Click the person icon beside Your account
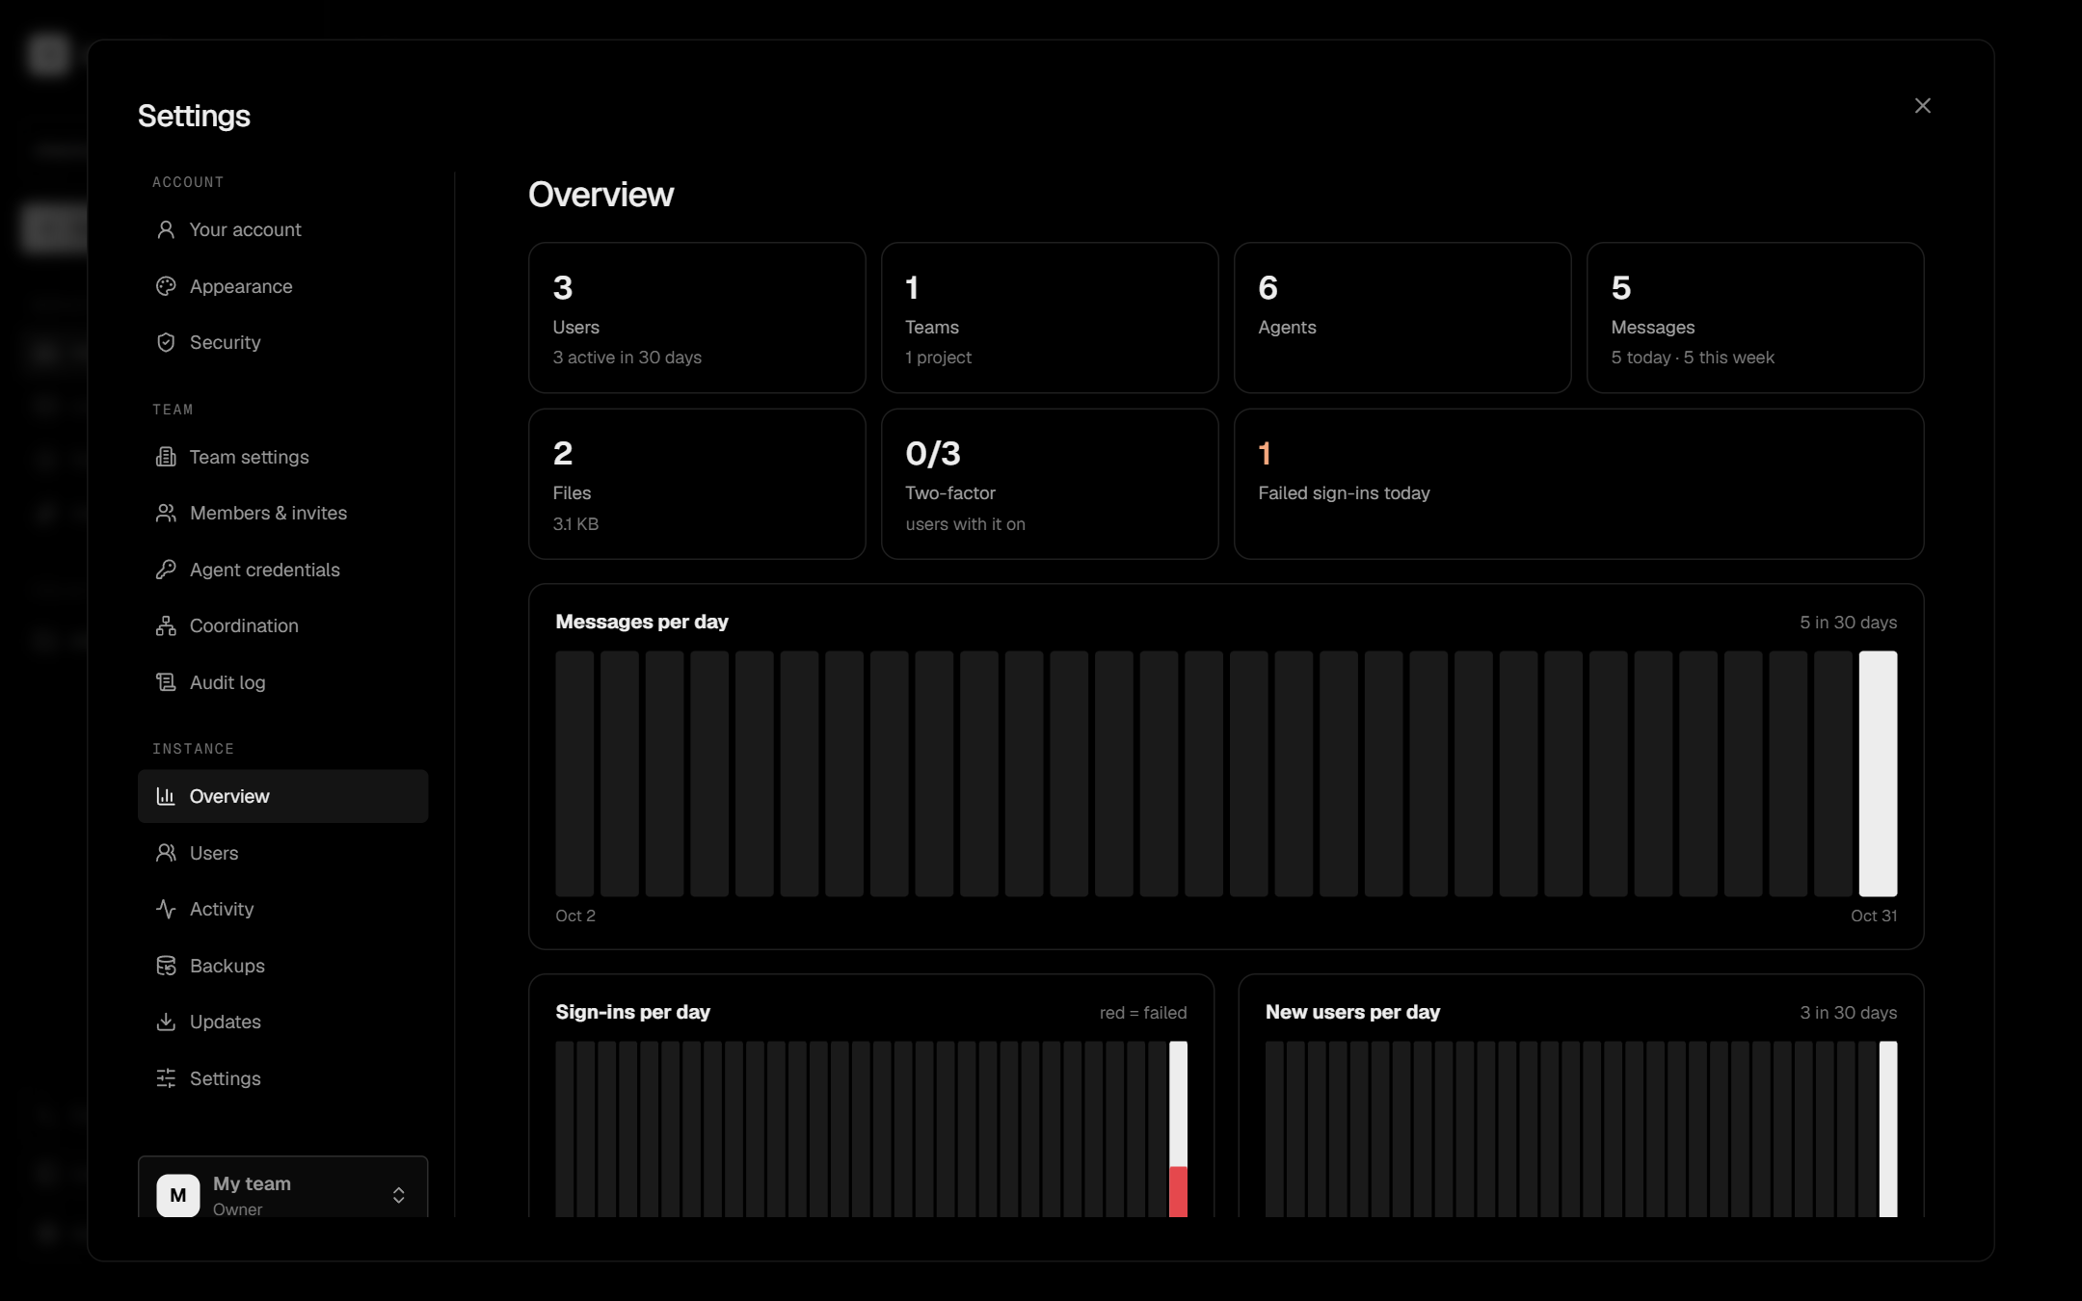2082x1301 pixels. coord(166,229)
